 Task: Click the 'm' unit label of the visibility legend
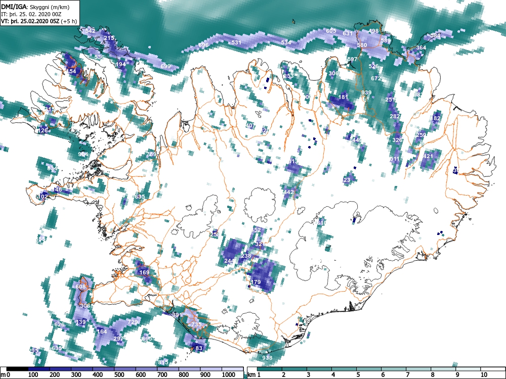tap(3, 375)
